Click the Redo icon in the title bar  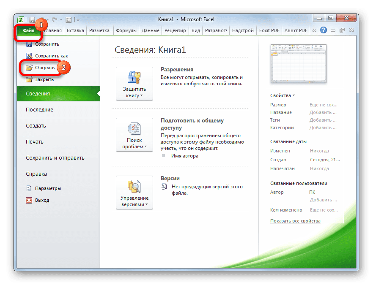[54, 19]
